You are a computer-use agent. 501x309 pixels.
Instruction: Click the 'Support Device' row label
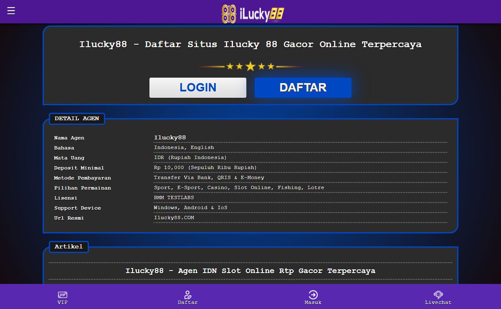tap(78, 208)
